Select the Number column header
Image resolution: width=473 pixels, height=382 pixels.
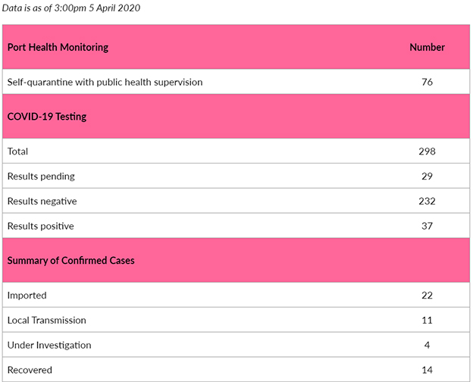(427, 48)
